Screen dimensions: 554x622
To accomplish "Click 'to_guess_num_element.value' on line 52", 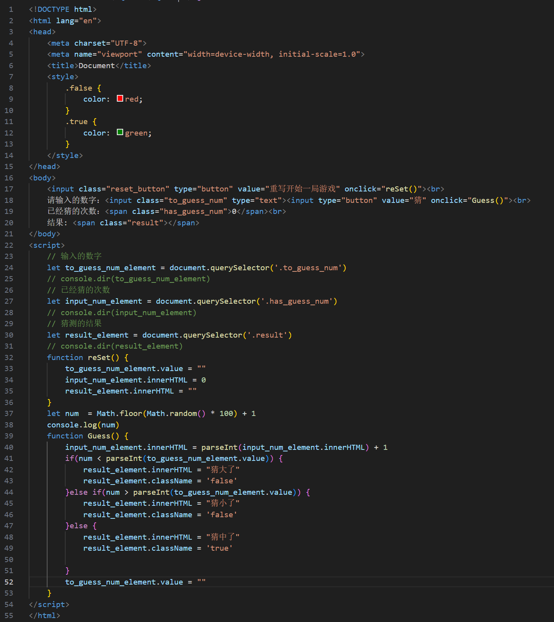I will click(x=124, y=582).
